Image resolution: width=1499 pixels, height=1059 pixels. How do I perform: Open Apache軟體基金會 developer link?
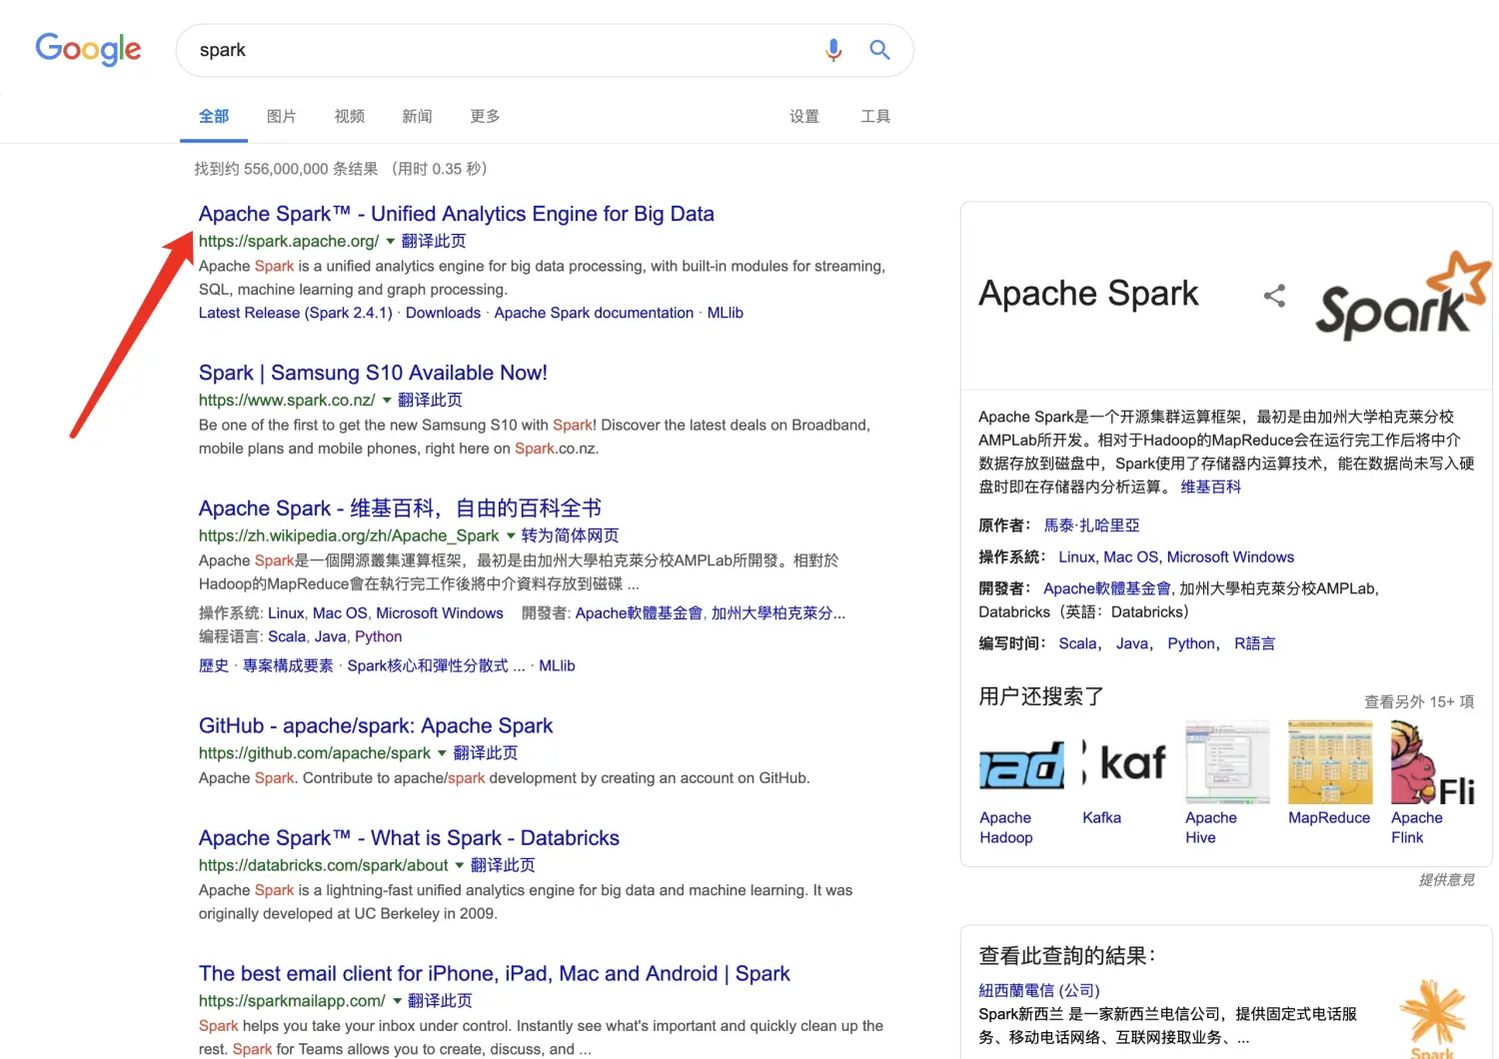(x=1107, y=589)
